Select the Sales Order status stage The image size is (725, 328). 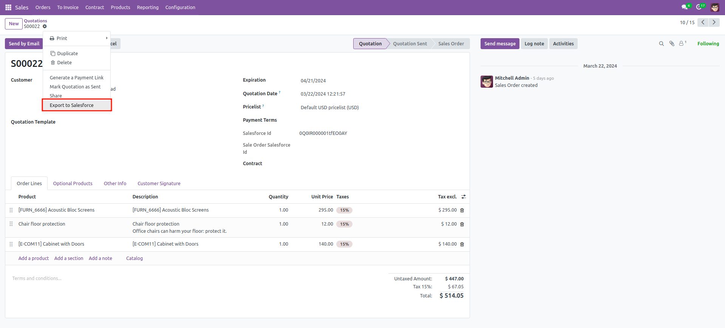pos(451,44)
